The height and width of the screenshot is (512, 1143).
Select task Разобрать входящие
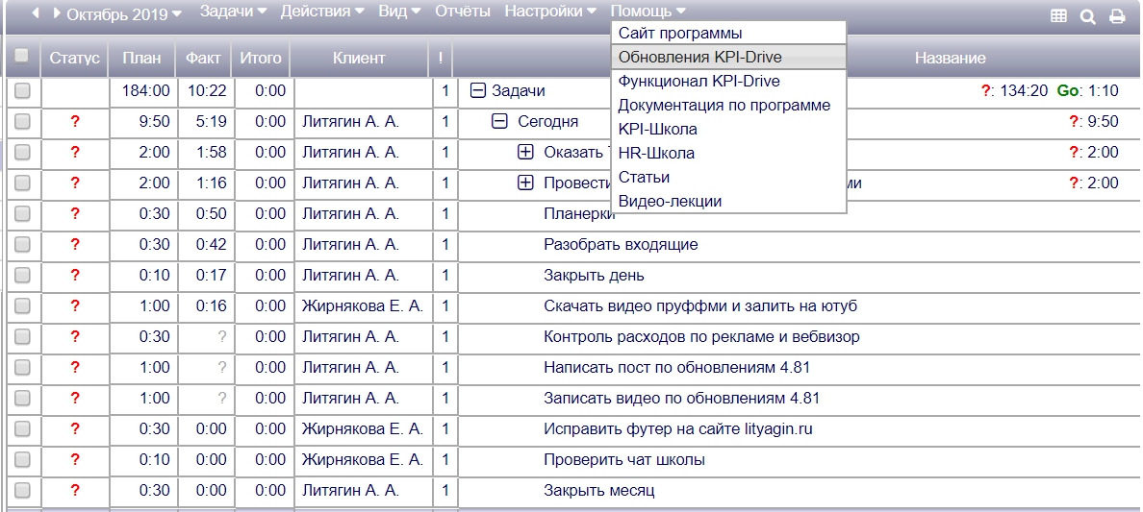point(622,245)
